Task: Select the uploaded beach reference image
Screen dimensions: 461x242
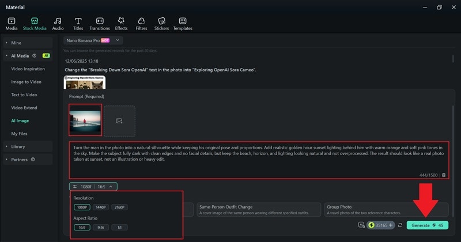Action: (85, 120)
